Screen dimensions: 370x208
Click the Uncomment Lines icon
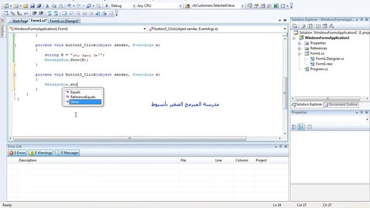coord(56,13)
